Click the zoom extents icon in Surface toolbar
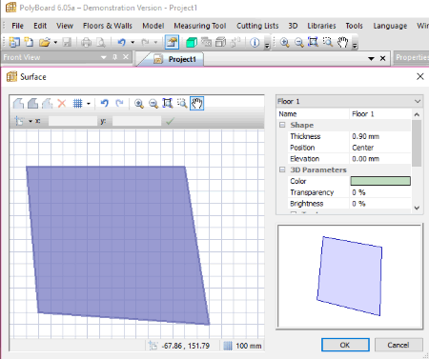The height and width of the screenshot is (359, 429). 168,103
